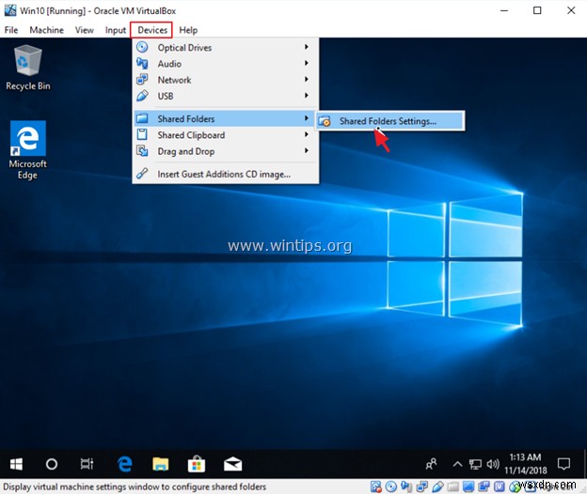Open the Machine menu

(x=46, y=30)
